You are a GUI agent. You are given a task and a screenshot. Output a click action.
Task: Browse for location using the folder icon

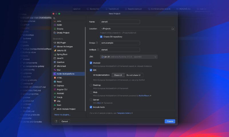pos(173,29)
